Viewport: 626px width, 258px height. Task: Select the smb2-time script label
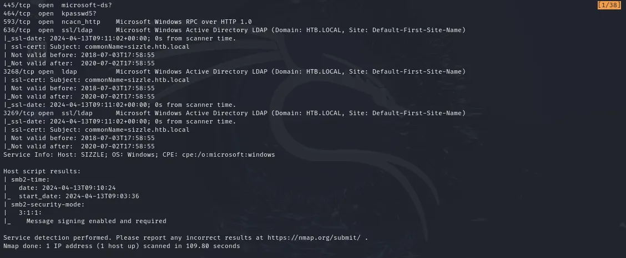(30, 179)
